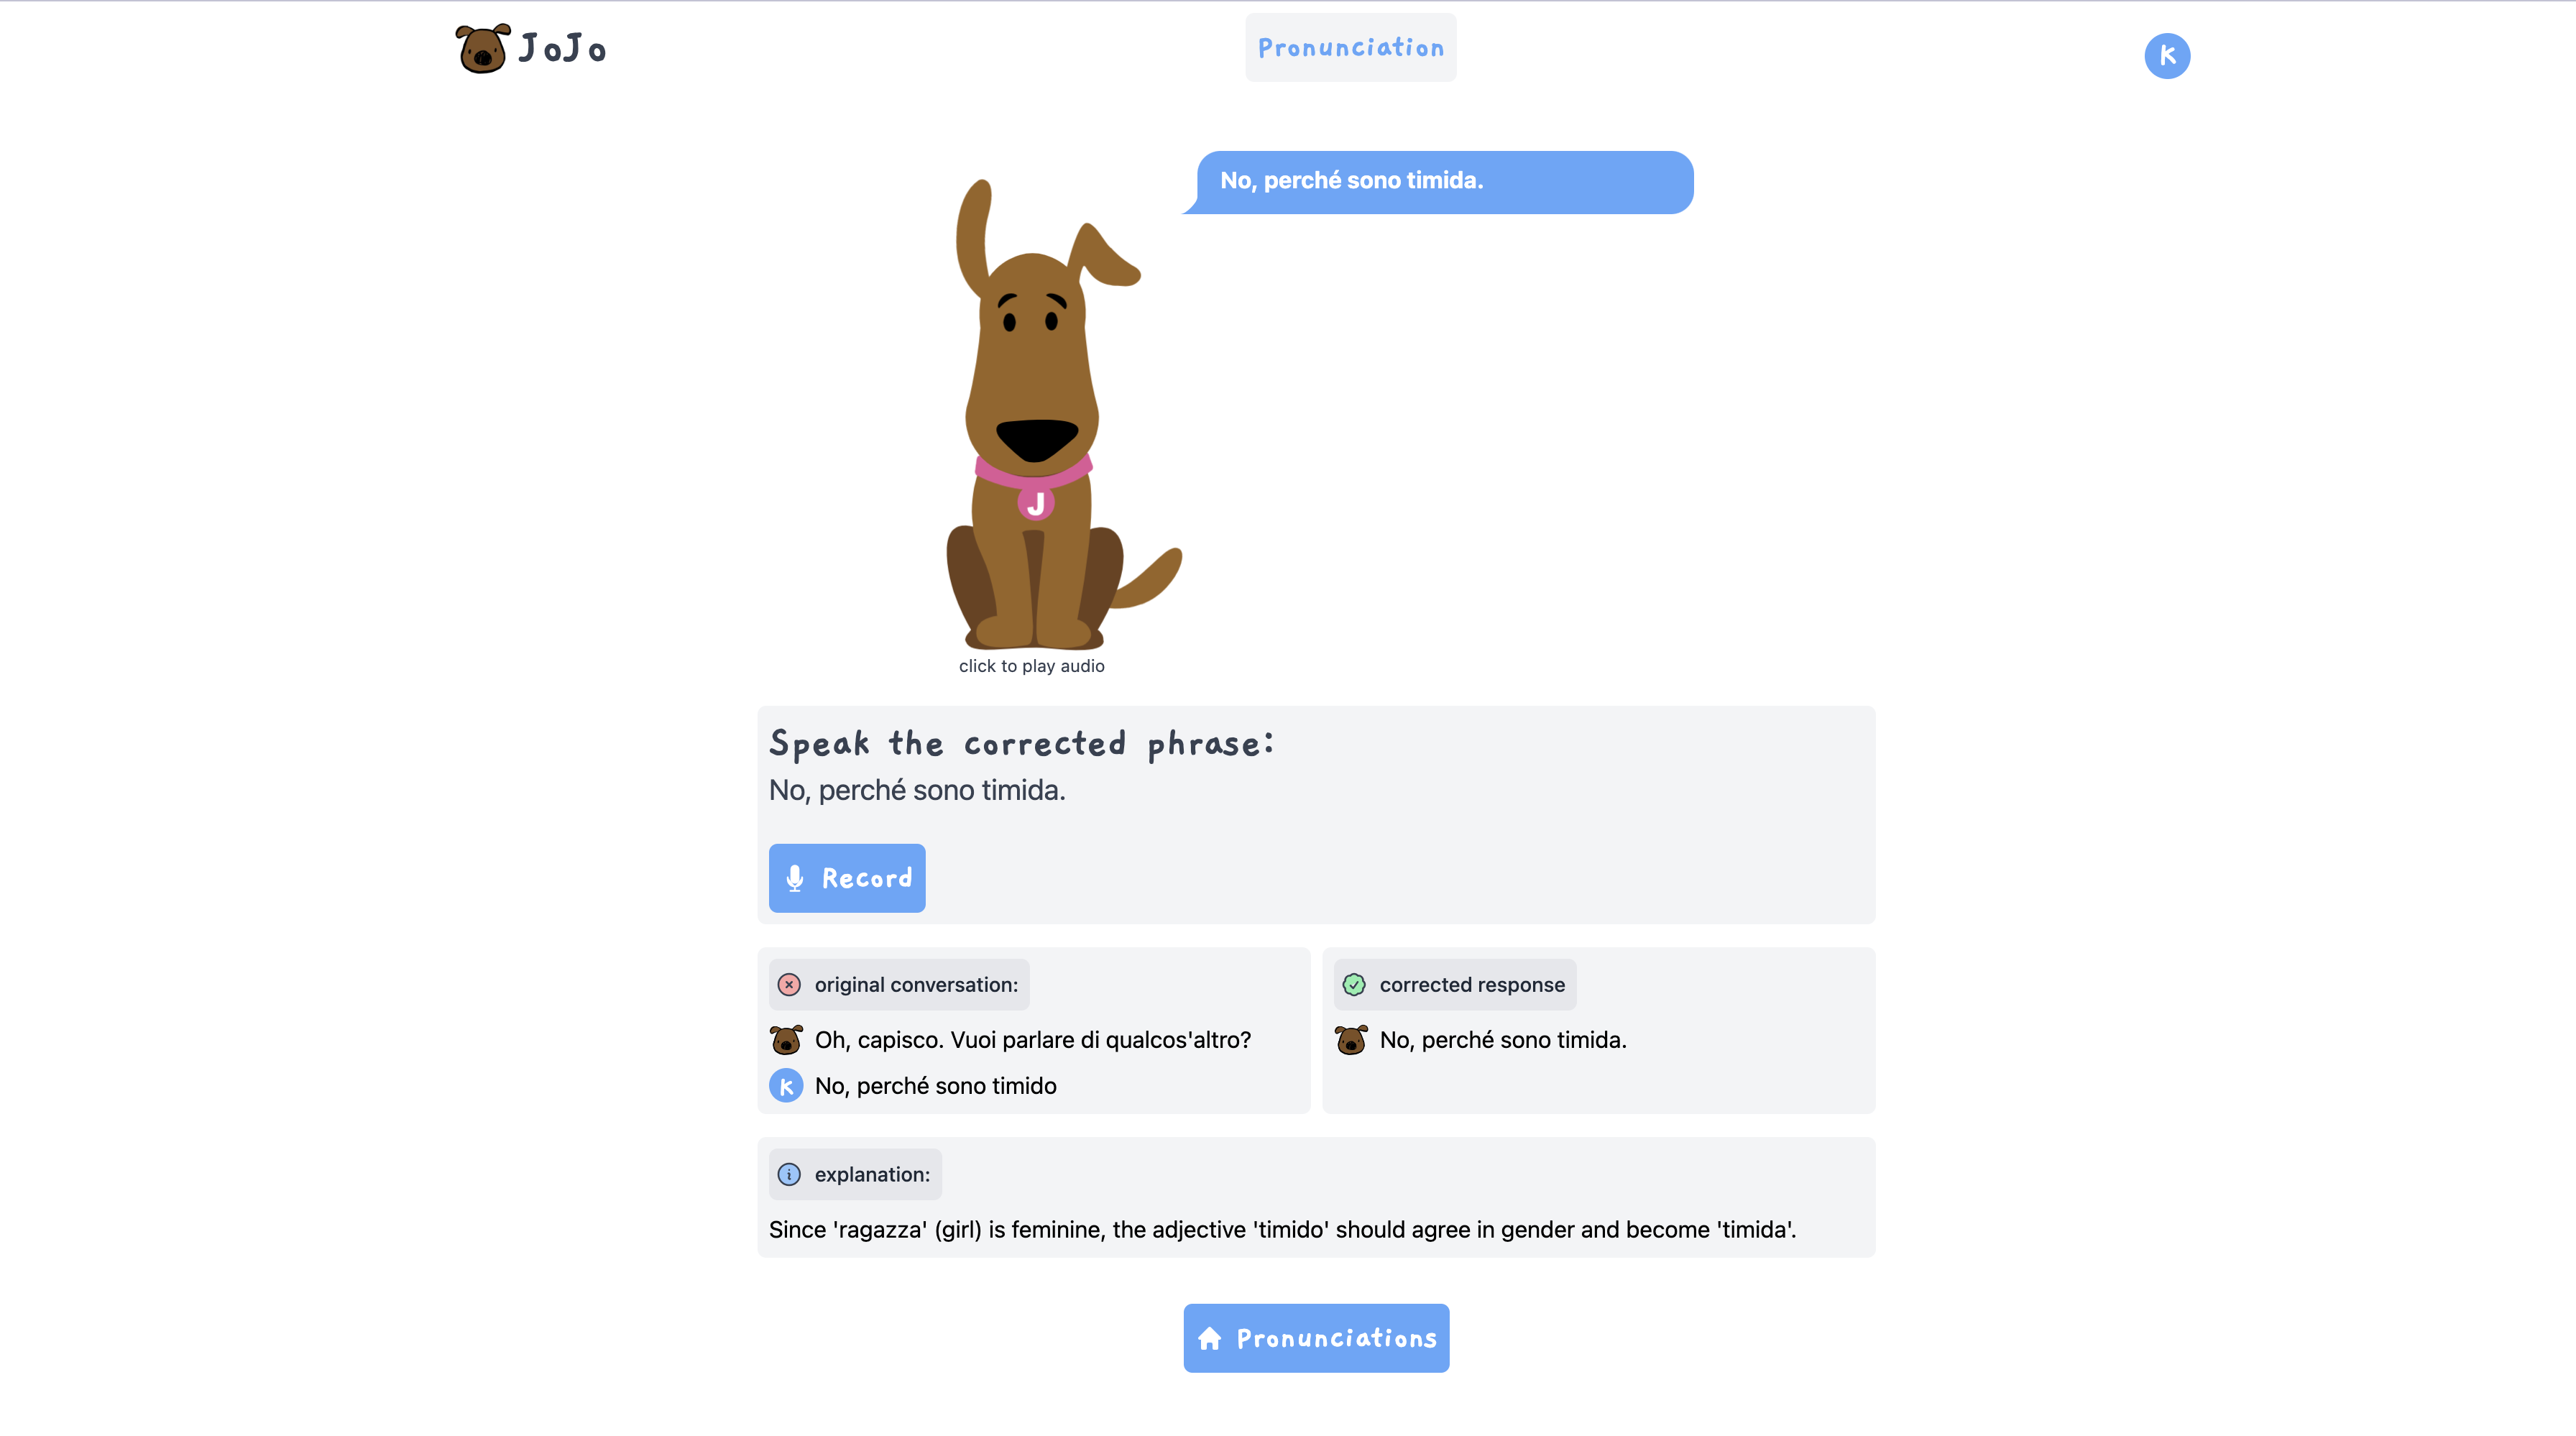Image resolution: width=2576 pixels, height=1436 pixels.
Task: Click the 'explanation:' label badge
Action: click(x=855, y=1174)
